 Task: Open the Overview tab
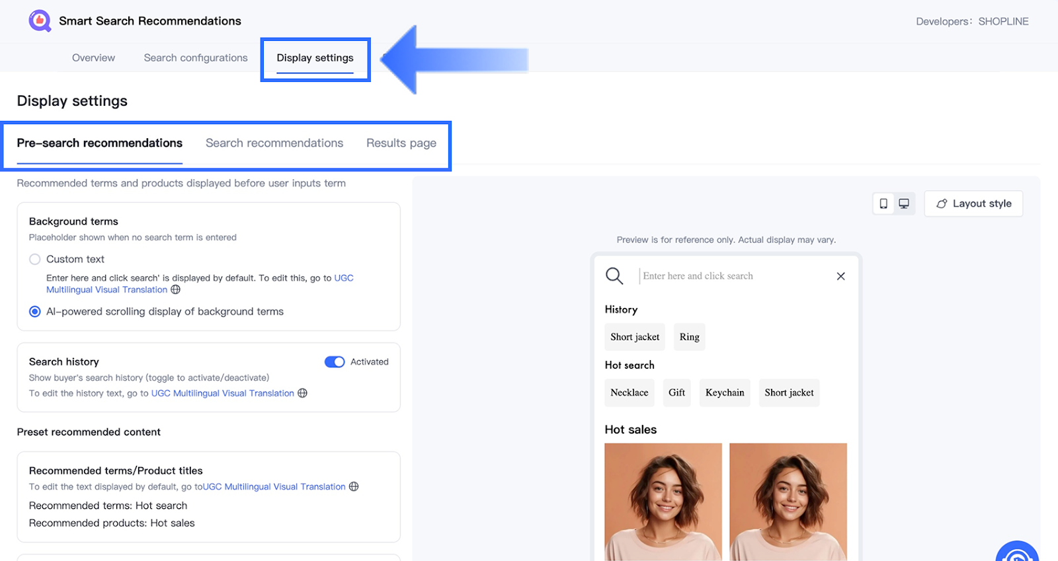(93, 57)
